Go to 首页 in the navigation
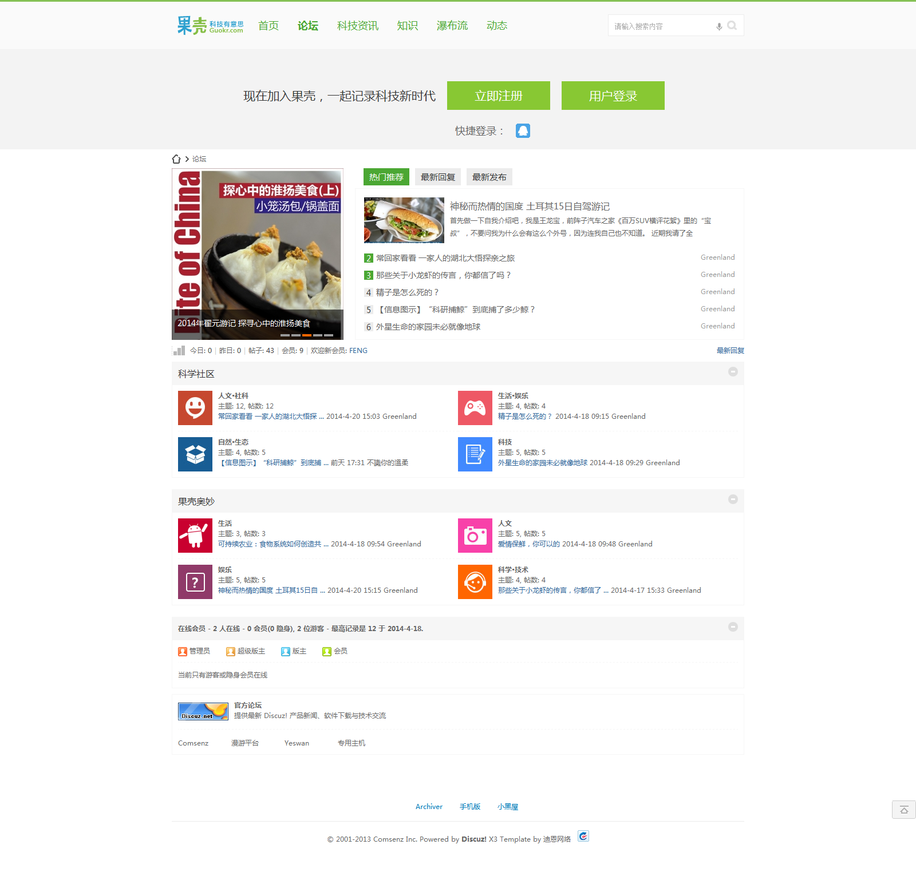The width and height of the screenshot is (916, 876). tap(269, 26)
